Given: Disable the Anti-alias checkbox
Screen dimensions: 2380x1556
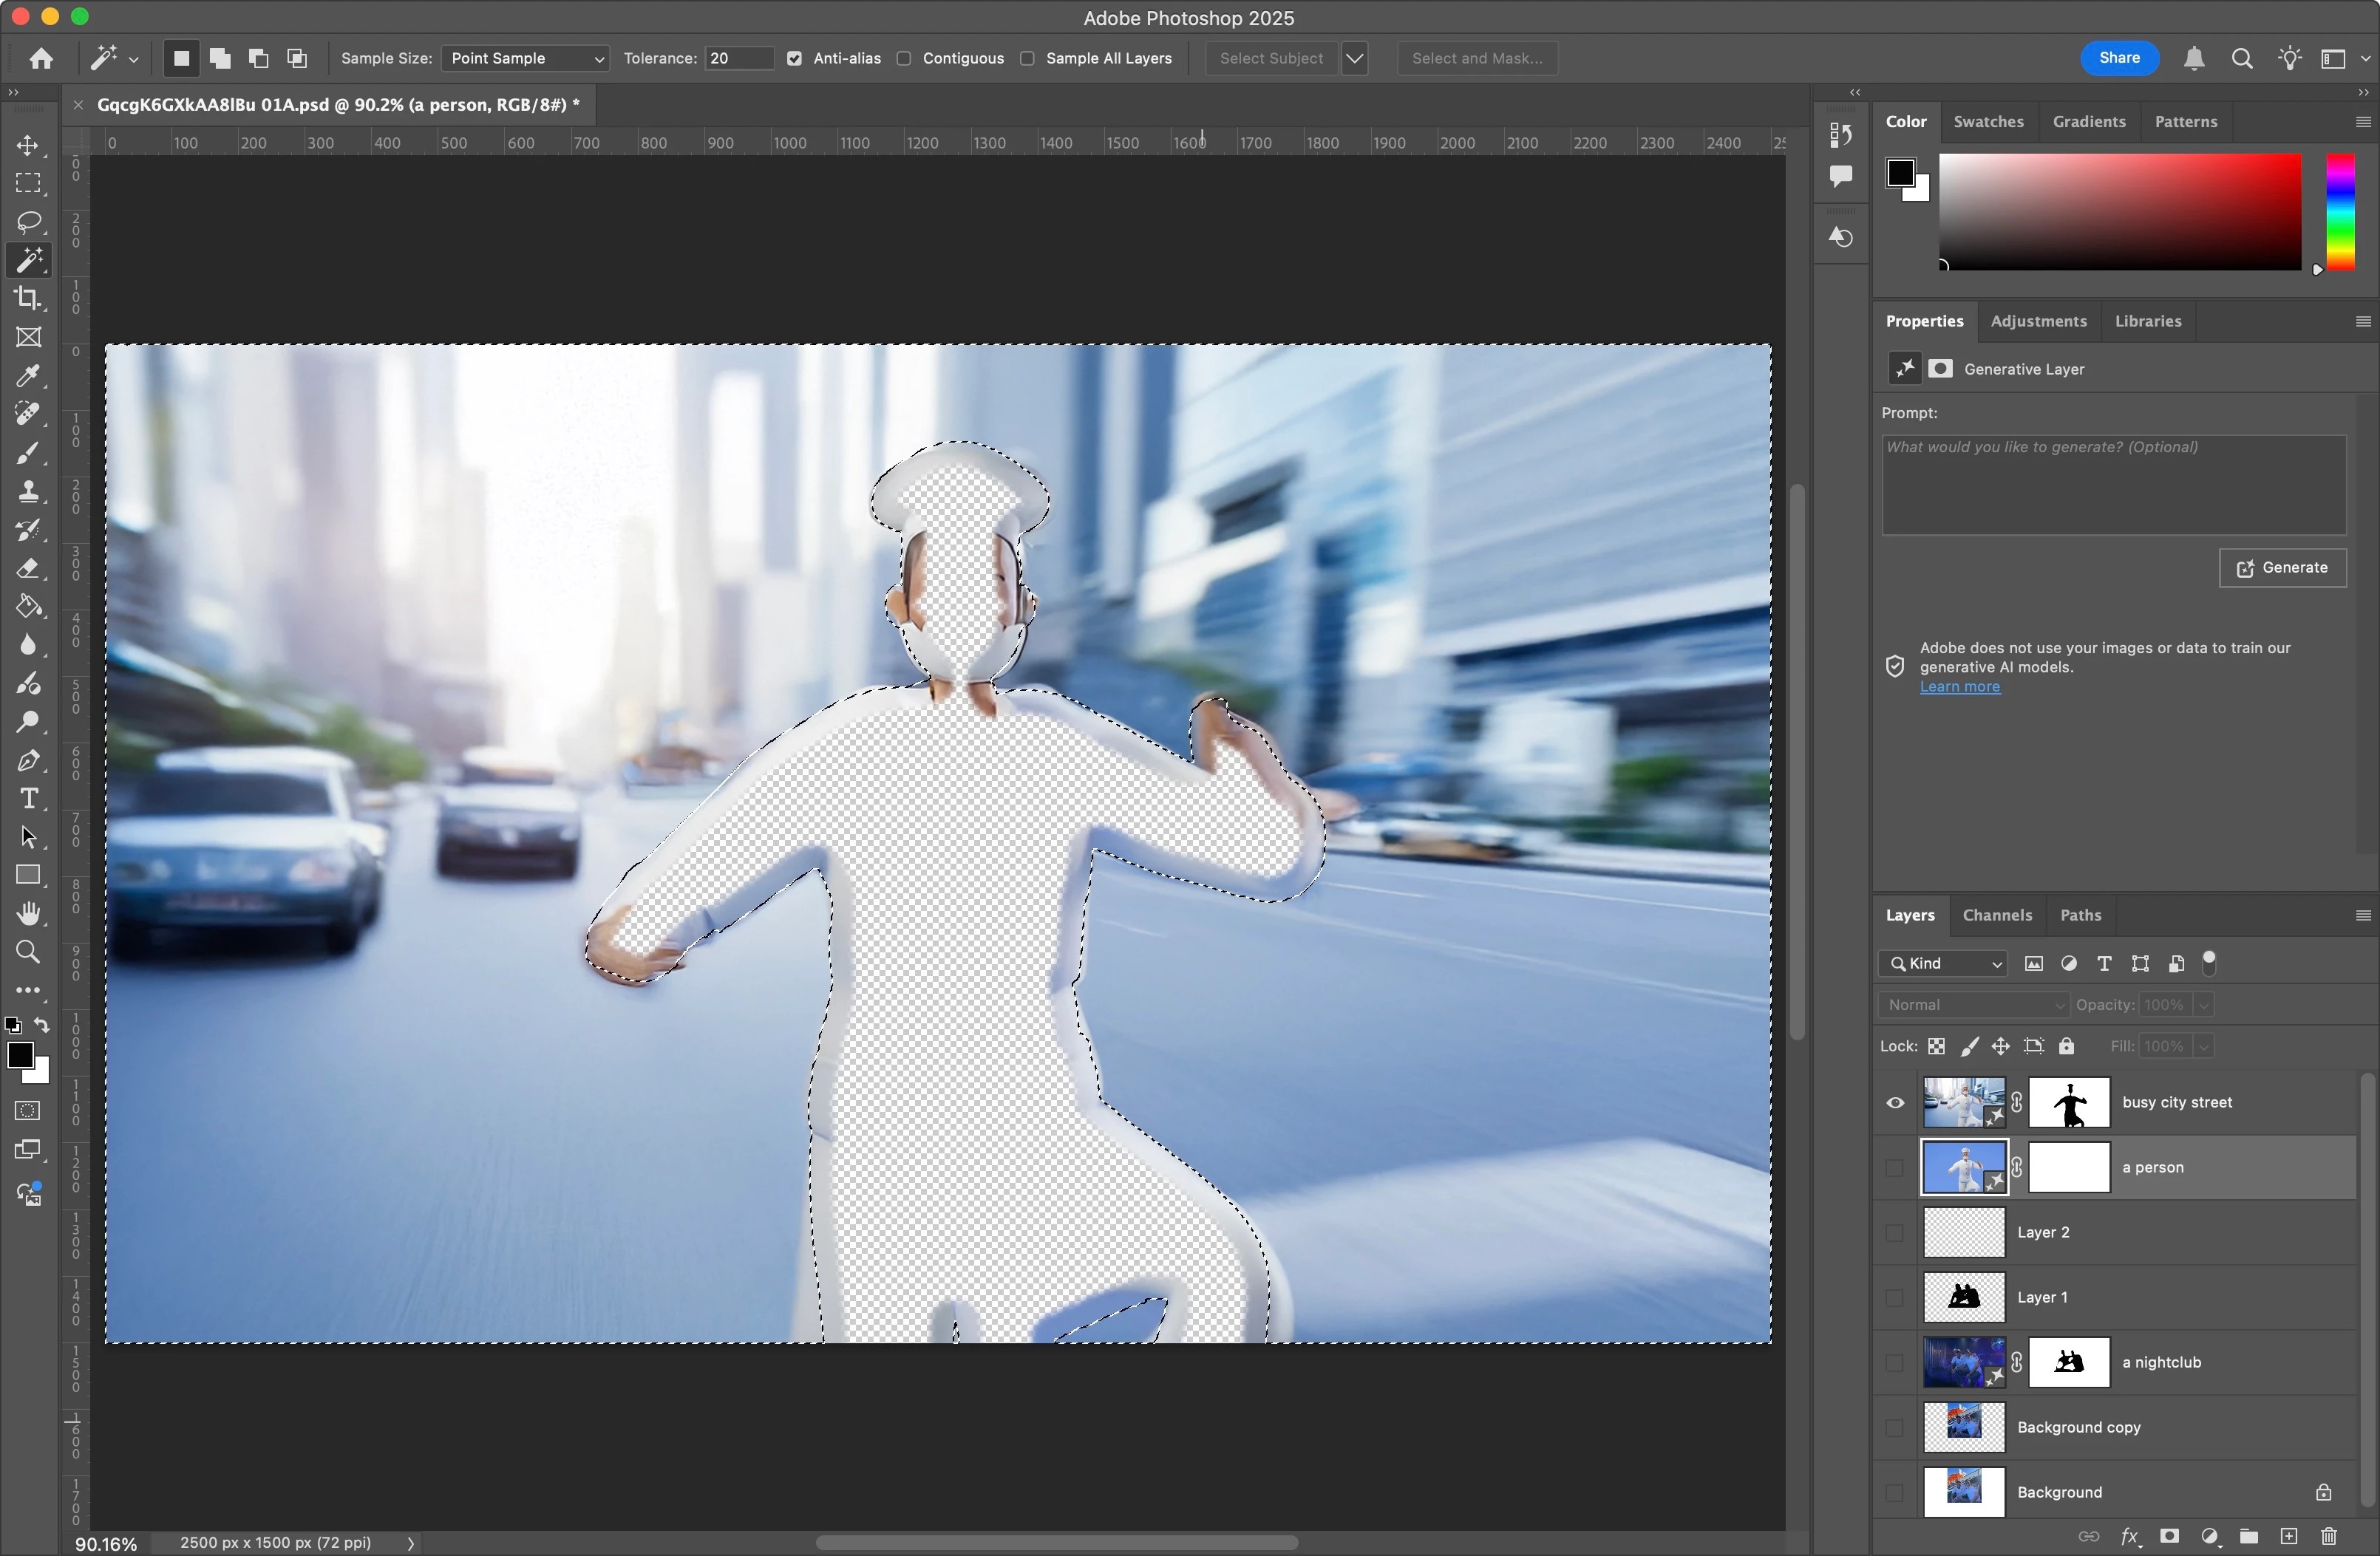Looking at the screenshot, I should pos(794,58).
